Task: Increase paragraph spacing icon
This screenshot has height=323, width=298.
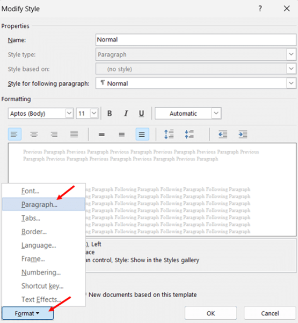Action: pos(169,134)
